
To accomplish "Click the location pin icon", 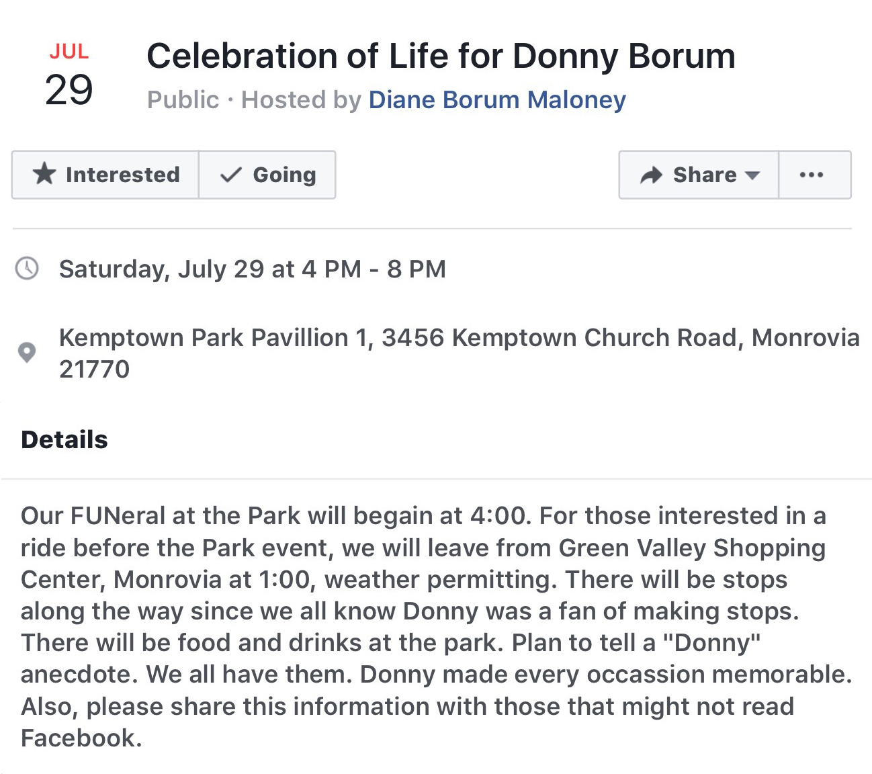I will tap(26, 352).
